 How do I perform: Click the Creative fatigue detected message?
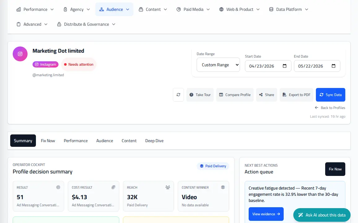293,194
